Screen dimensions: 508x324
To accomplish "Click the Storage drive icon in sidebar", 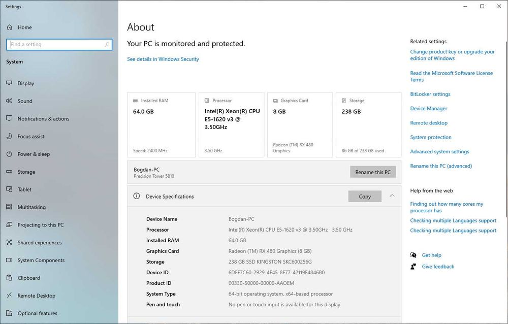I will tap(9, 172).
